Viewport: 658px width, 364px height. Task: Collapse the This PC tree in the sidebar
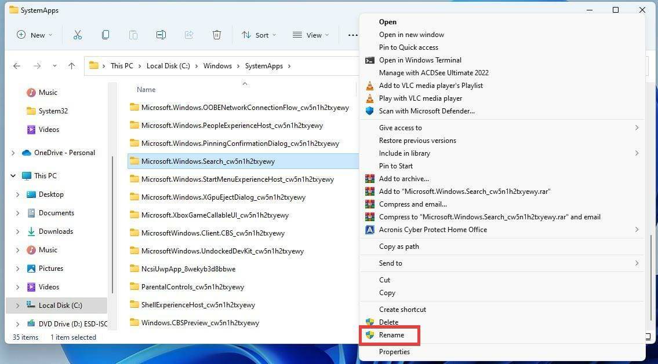click(x=13, y=175)
